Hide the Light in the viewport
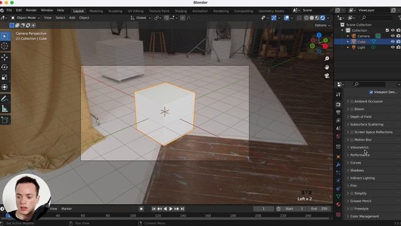401x226 pixels. pos(393,48)
